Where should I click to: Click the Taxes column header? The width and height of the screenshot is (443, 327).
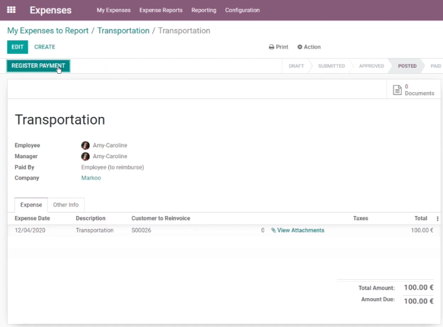(x=360, y=218)
